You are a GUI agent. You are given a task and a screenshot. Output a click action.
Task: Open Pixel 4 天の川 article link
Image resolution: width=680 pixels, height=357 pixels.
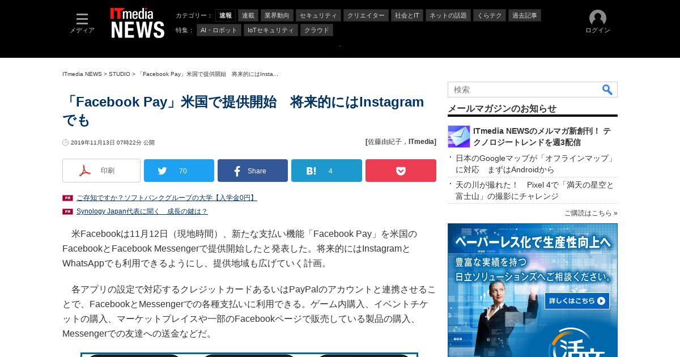pyautogui.click(x=535, y=190)
